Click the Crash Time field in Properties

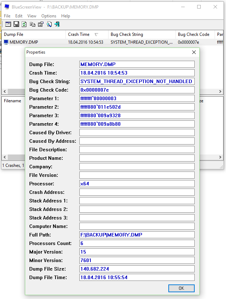pyautogui.click(x=137, y=73)
